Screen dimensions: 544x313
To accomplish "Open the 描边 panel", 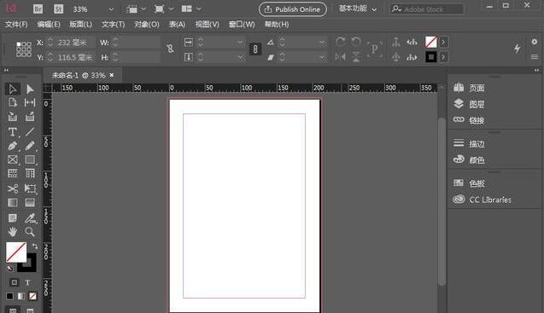I will [469, 143].
